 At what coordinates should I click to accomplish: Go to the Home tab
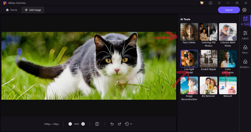click(x=11, y=10)
